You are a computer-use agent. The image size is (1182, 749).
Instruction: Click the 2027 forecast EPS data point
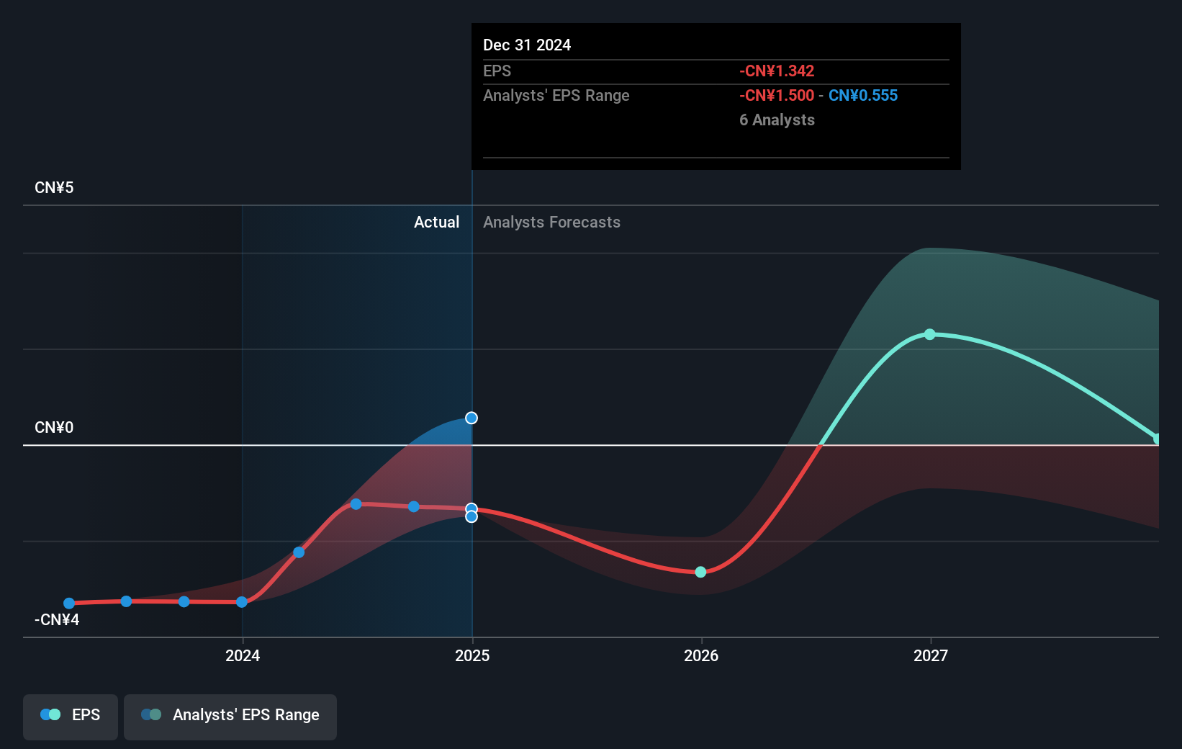[x=930, y=334]
